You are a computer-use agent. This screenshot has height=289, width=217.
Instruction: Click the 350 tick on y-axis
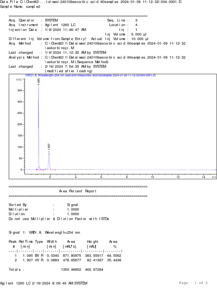click(20, 91)
